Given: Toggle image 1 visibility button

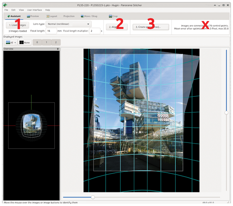Looking at the screenshot, I should [x=47, y=42].
